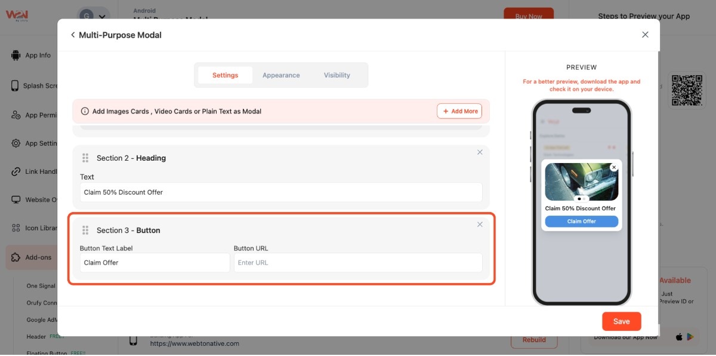Close the Multi-Purpose Modal dialog
716x356 pixels.
click(x=645, y=35)
